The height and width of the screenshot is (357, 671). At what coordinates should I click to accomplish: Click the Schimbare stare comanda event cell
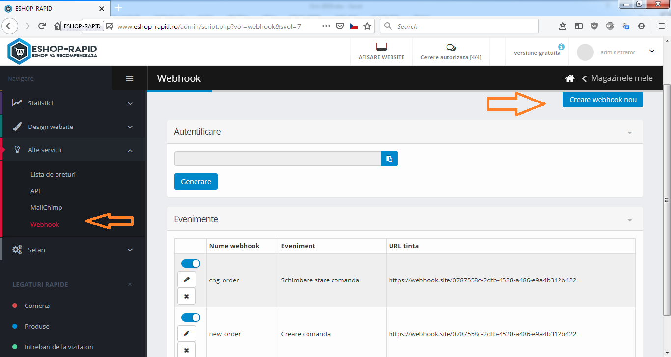pyautogui.click(x=332, y=280)
